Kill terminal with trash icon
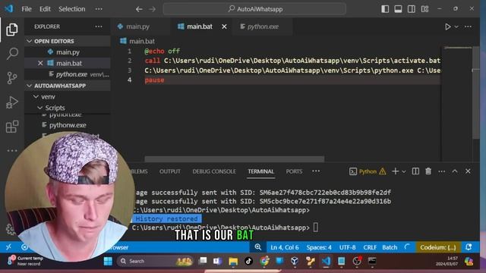This screenshot has height=273, width=486. 428,171
